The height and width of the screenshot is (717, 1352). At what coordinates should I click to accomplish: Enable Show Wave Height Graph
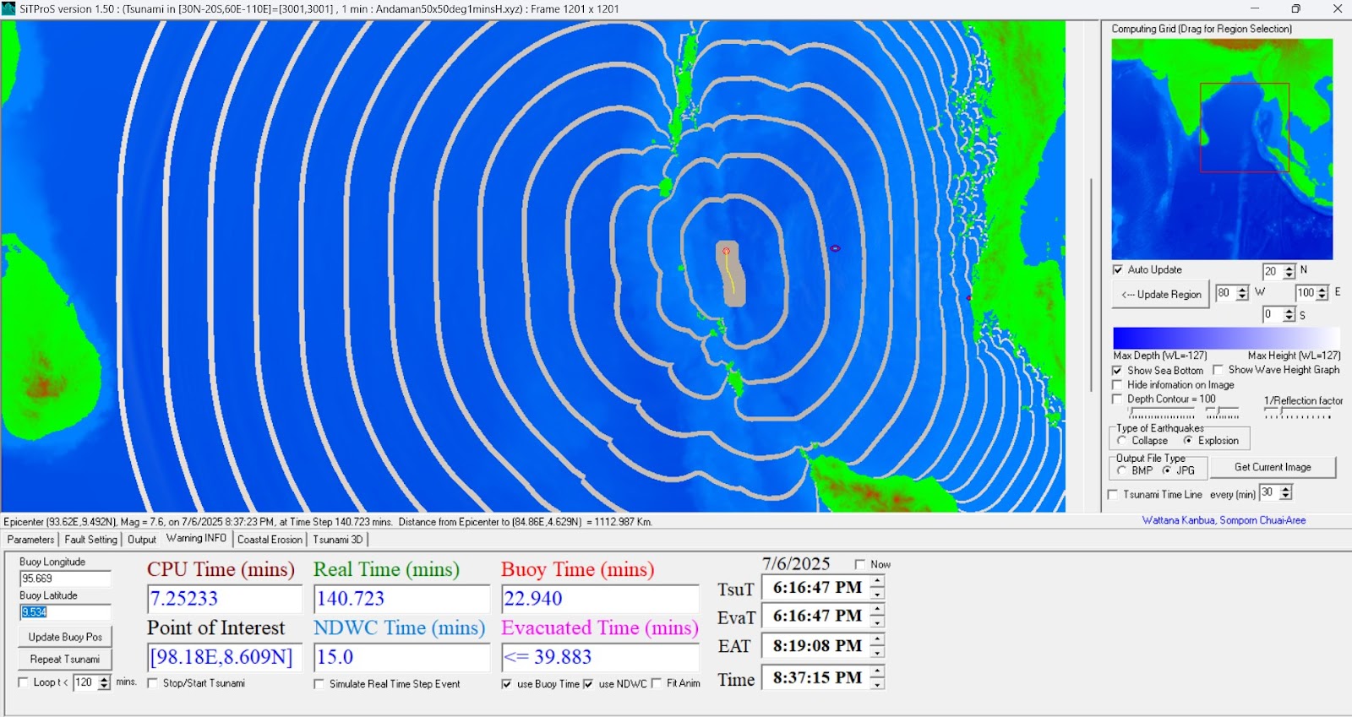point(1218,370)
